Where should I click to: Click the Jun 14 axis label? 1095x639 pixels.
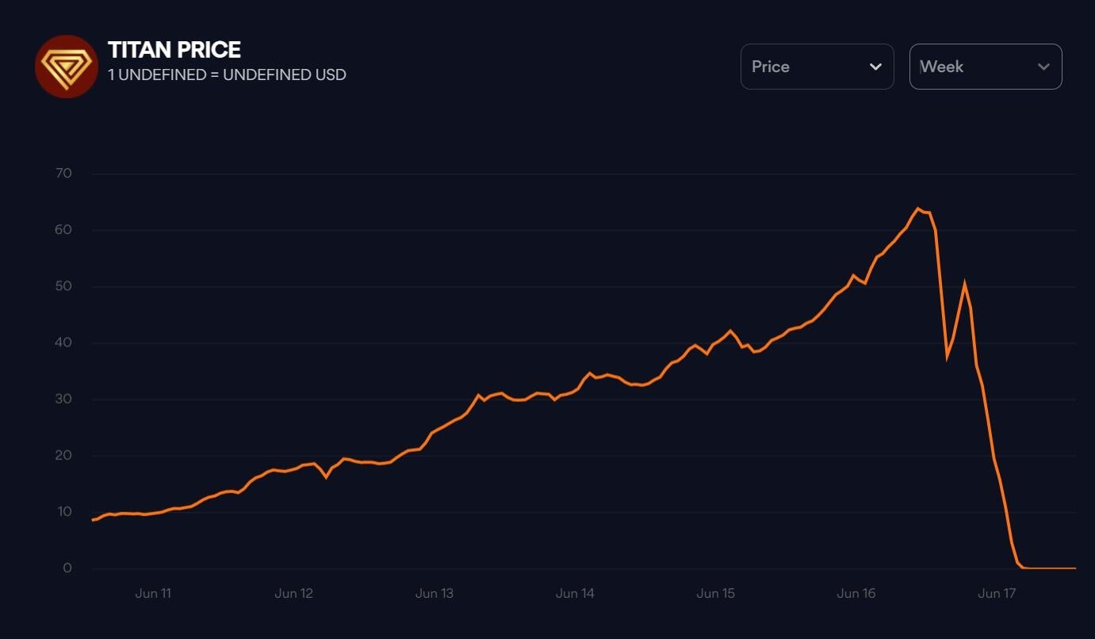click(x=575, y=593)
